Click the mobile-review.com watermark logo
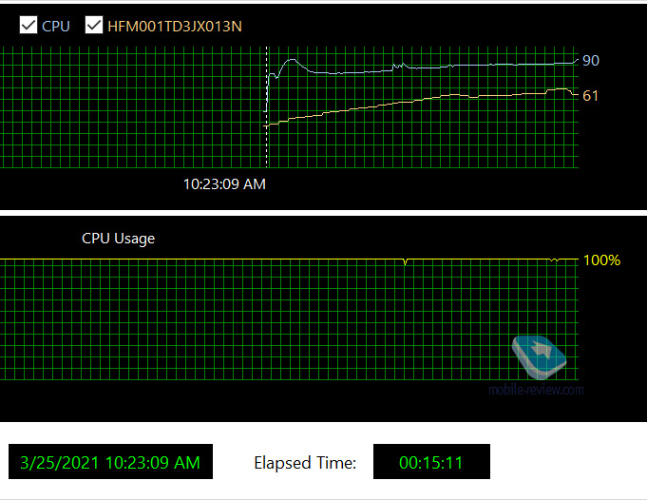This screenshot has height=500, width=647. coord(539,357)
